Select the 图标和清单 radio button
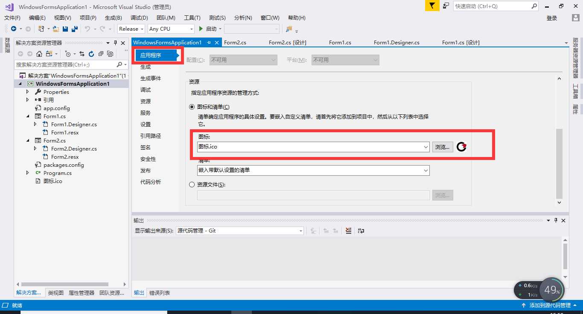Viewport: 583px width, 314px height. pos(192,107)
